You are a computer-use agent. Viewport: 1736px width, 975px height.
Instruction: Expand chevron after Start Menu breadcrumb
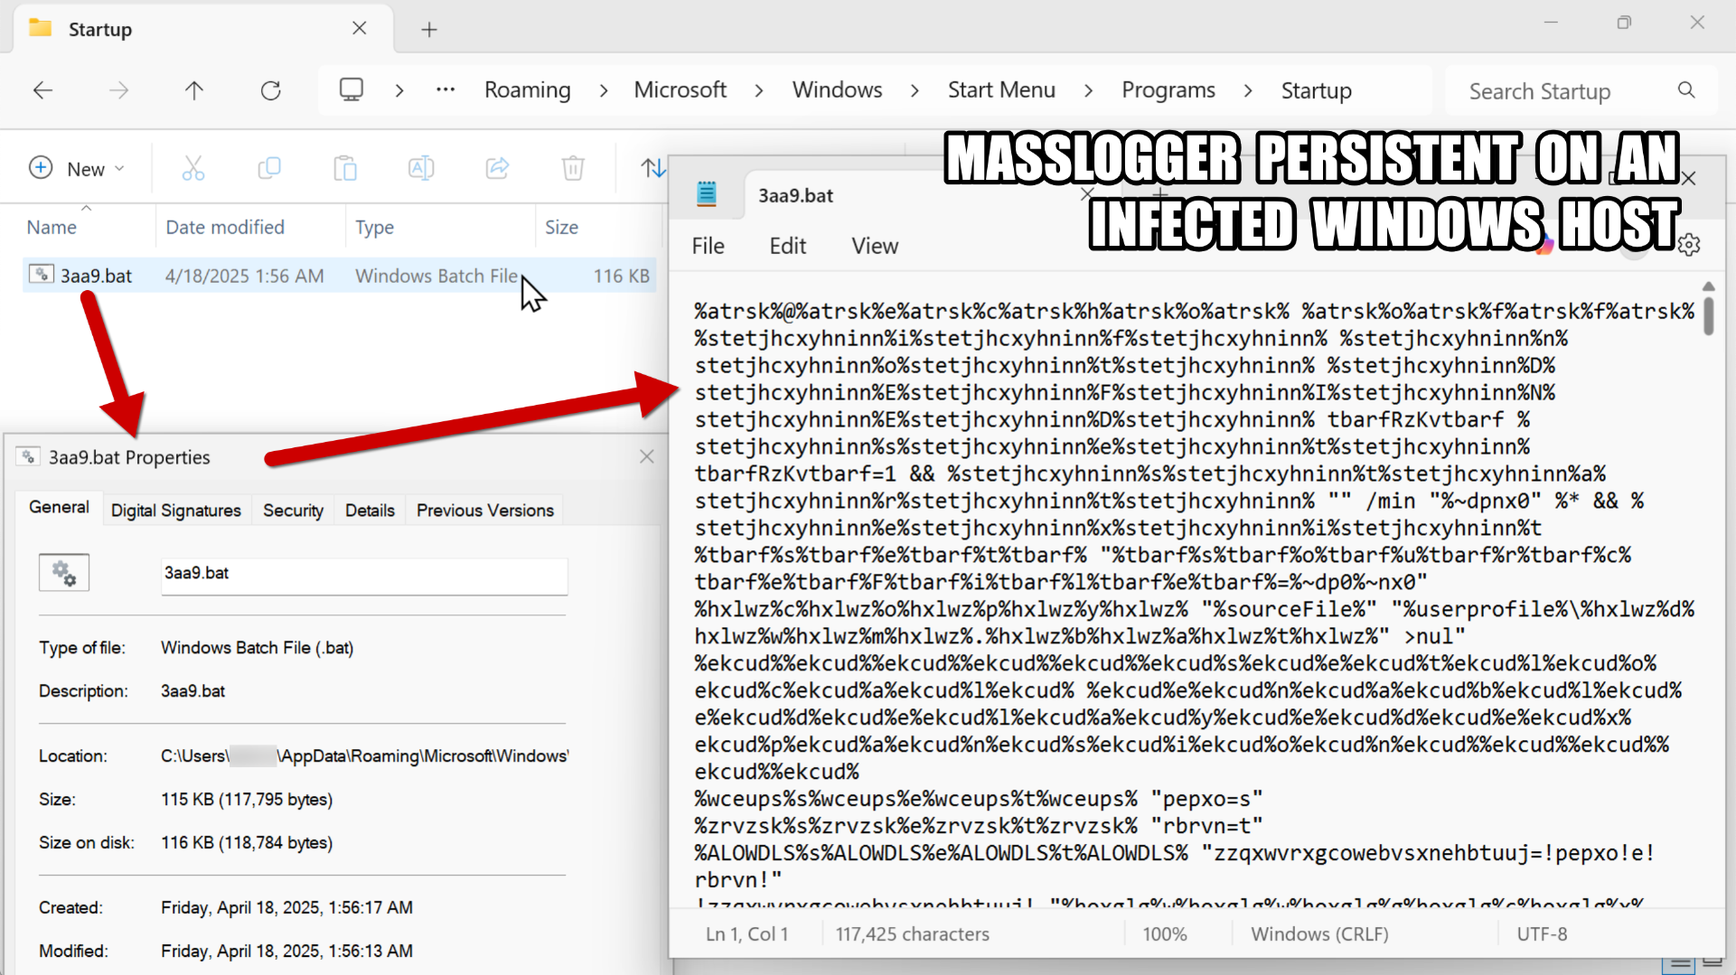(x=1088, y=90)
